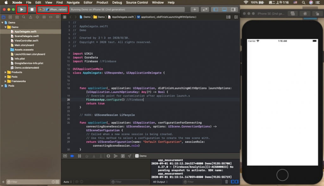Toggle recent files filter clock icon
This screenshot has width=324, height=186.
coord(53,182)
